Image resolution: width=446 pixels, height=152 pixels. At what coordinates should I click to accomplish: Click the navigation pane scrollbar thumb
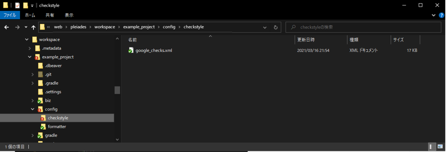(x=117, y=90)
